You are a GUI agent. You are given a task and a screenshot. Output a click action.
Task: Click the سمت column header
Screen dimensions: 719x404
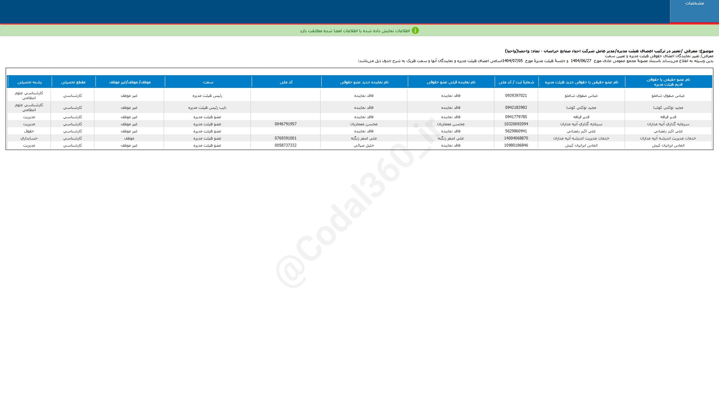[x=208, y=82]
